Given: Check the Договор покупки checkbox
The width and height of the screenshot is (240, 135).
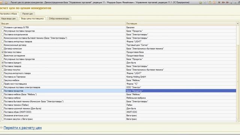Looking at the screenshot, I should [3, 70].
